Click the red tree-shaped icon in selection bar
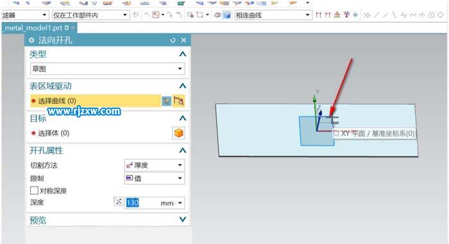 pyautogui.click(x=346, y=15)
